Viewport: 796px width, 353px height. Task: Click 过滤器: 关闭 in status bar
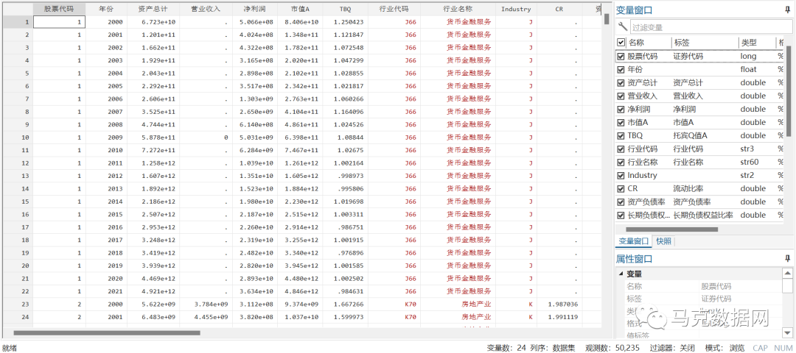click(672, 348)
